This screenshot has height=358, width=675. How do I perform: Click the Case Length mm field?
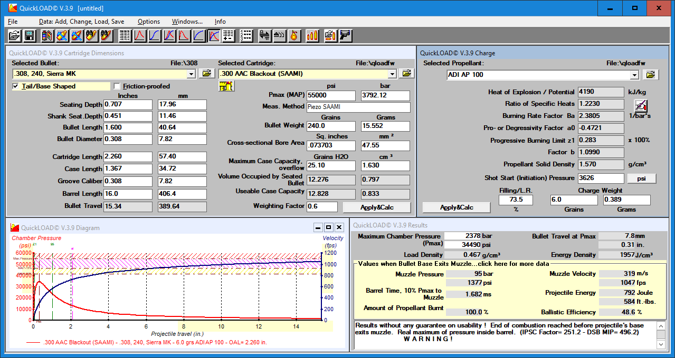coord(182,169)
